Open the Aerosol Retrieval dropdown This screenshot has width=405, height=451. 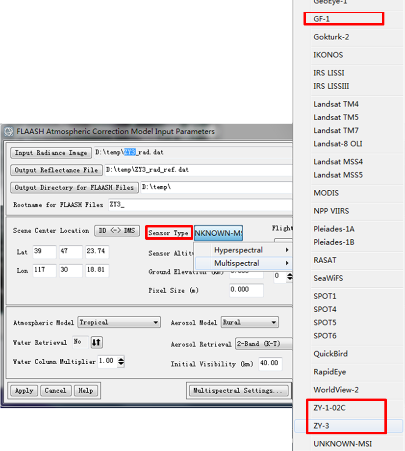[x=264, y=344]
